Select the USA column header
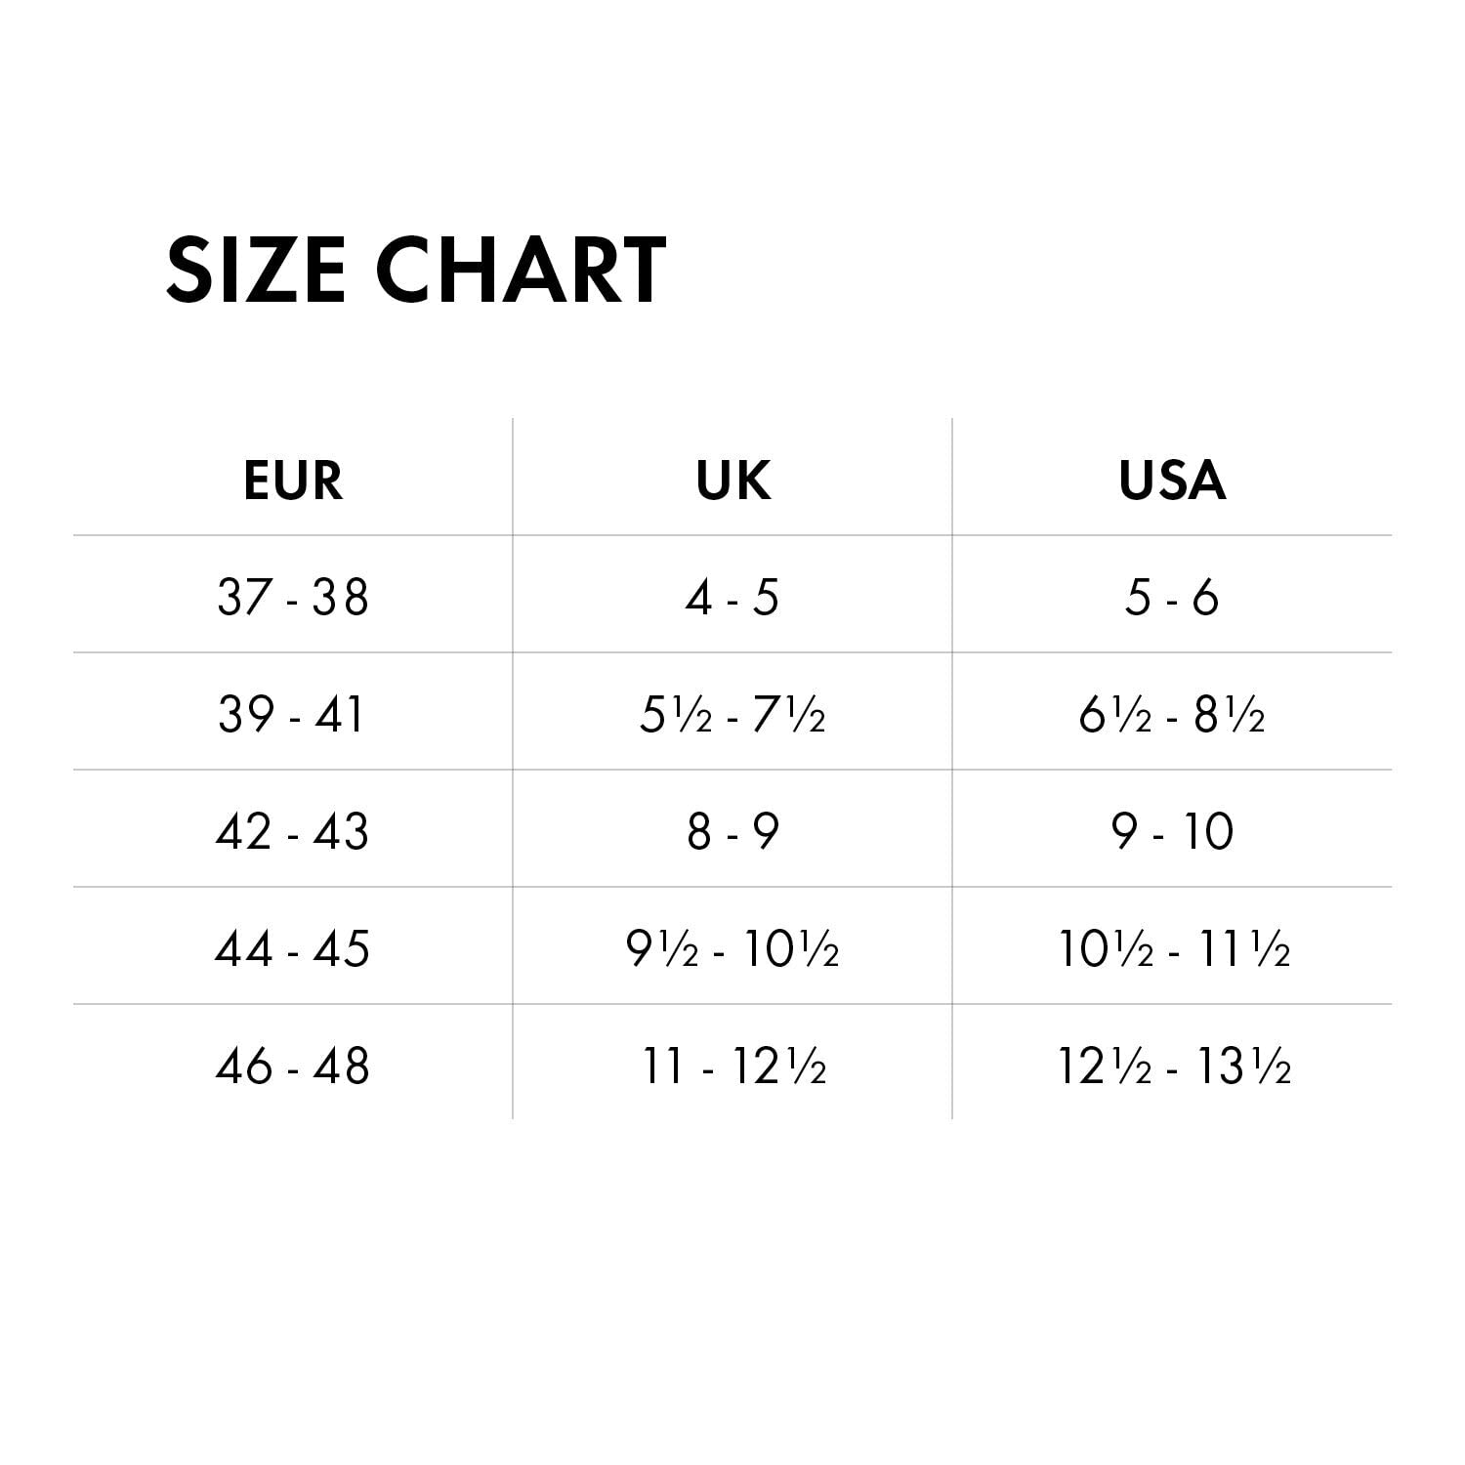1465x1465 pixels. 1172,481
